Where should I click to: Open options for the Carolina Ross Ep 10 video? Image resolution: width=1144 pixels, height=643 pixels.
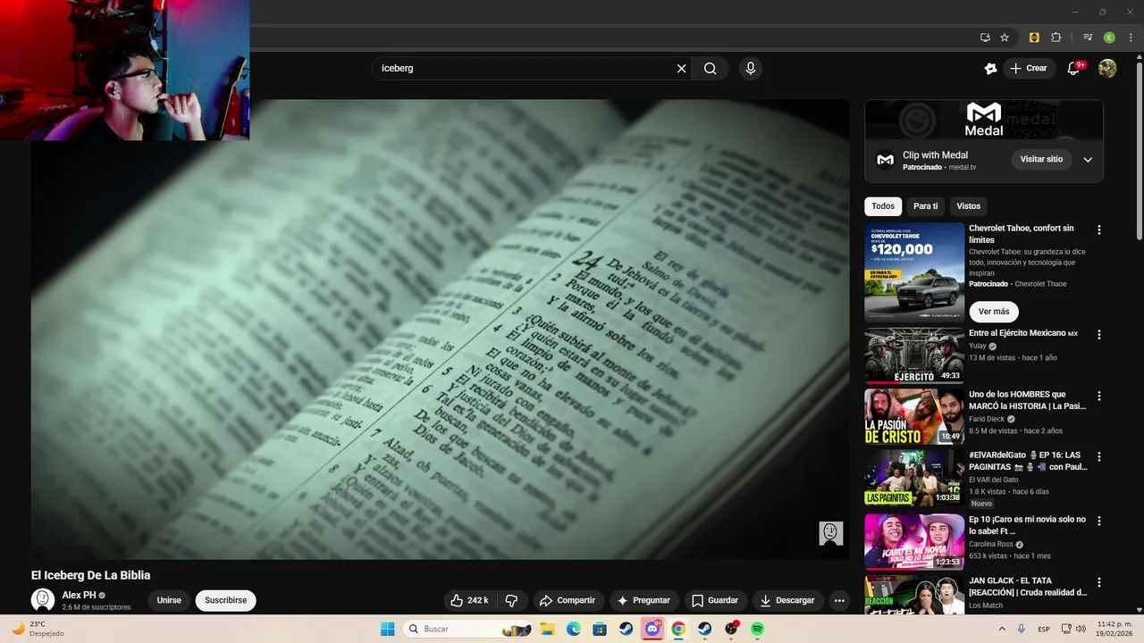pos(1099,521)
